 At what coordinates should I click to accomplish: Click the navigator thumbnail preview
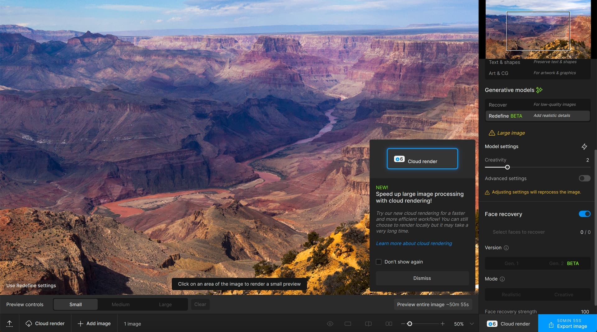tap(538, 30)
